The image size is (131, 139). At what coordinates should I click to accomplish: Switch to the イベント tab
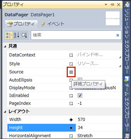(x=53, y=24)
